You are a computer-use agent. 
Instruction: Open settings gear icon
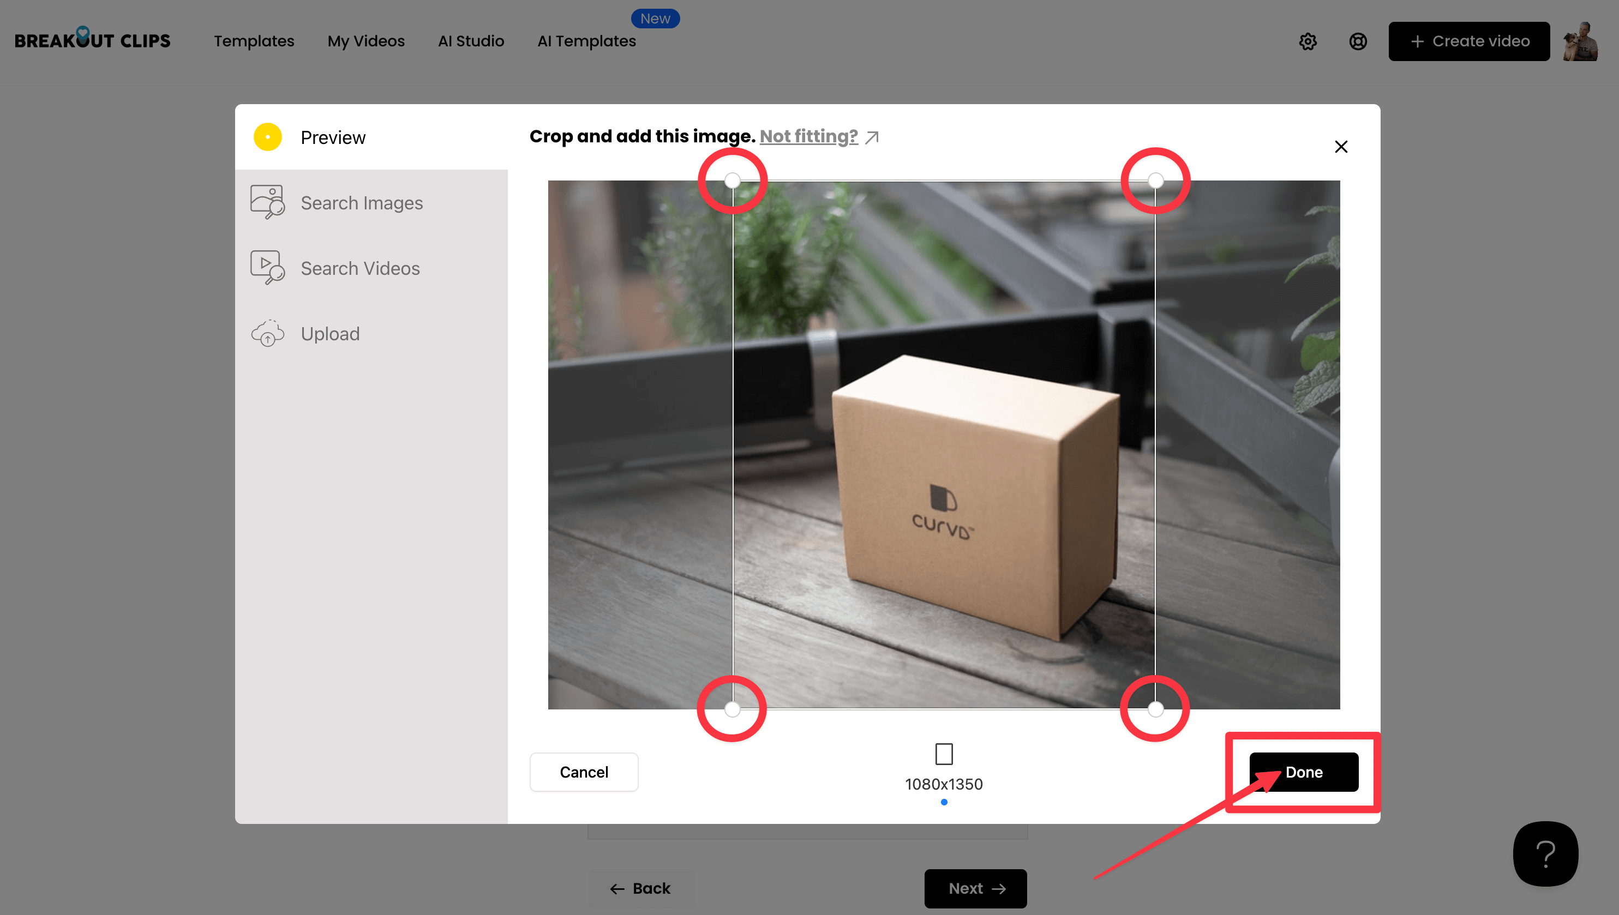point(1308,41)
